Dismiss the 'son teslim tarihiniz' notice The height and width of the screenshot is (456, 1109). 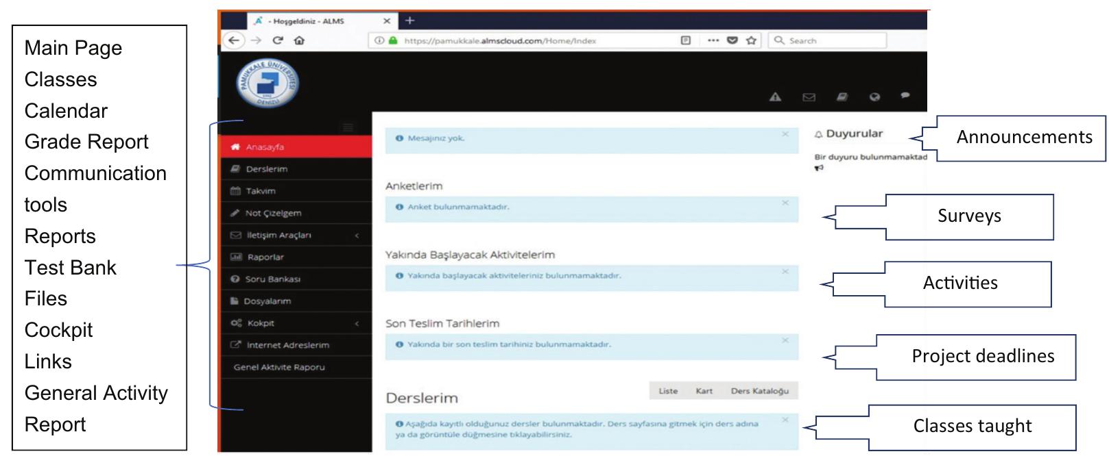[785, 340]
